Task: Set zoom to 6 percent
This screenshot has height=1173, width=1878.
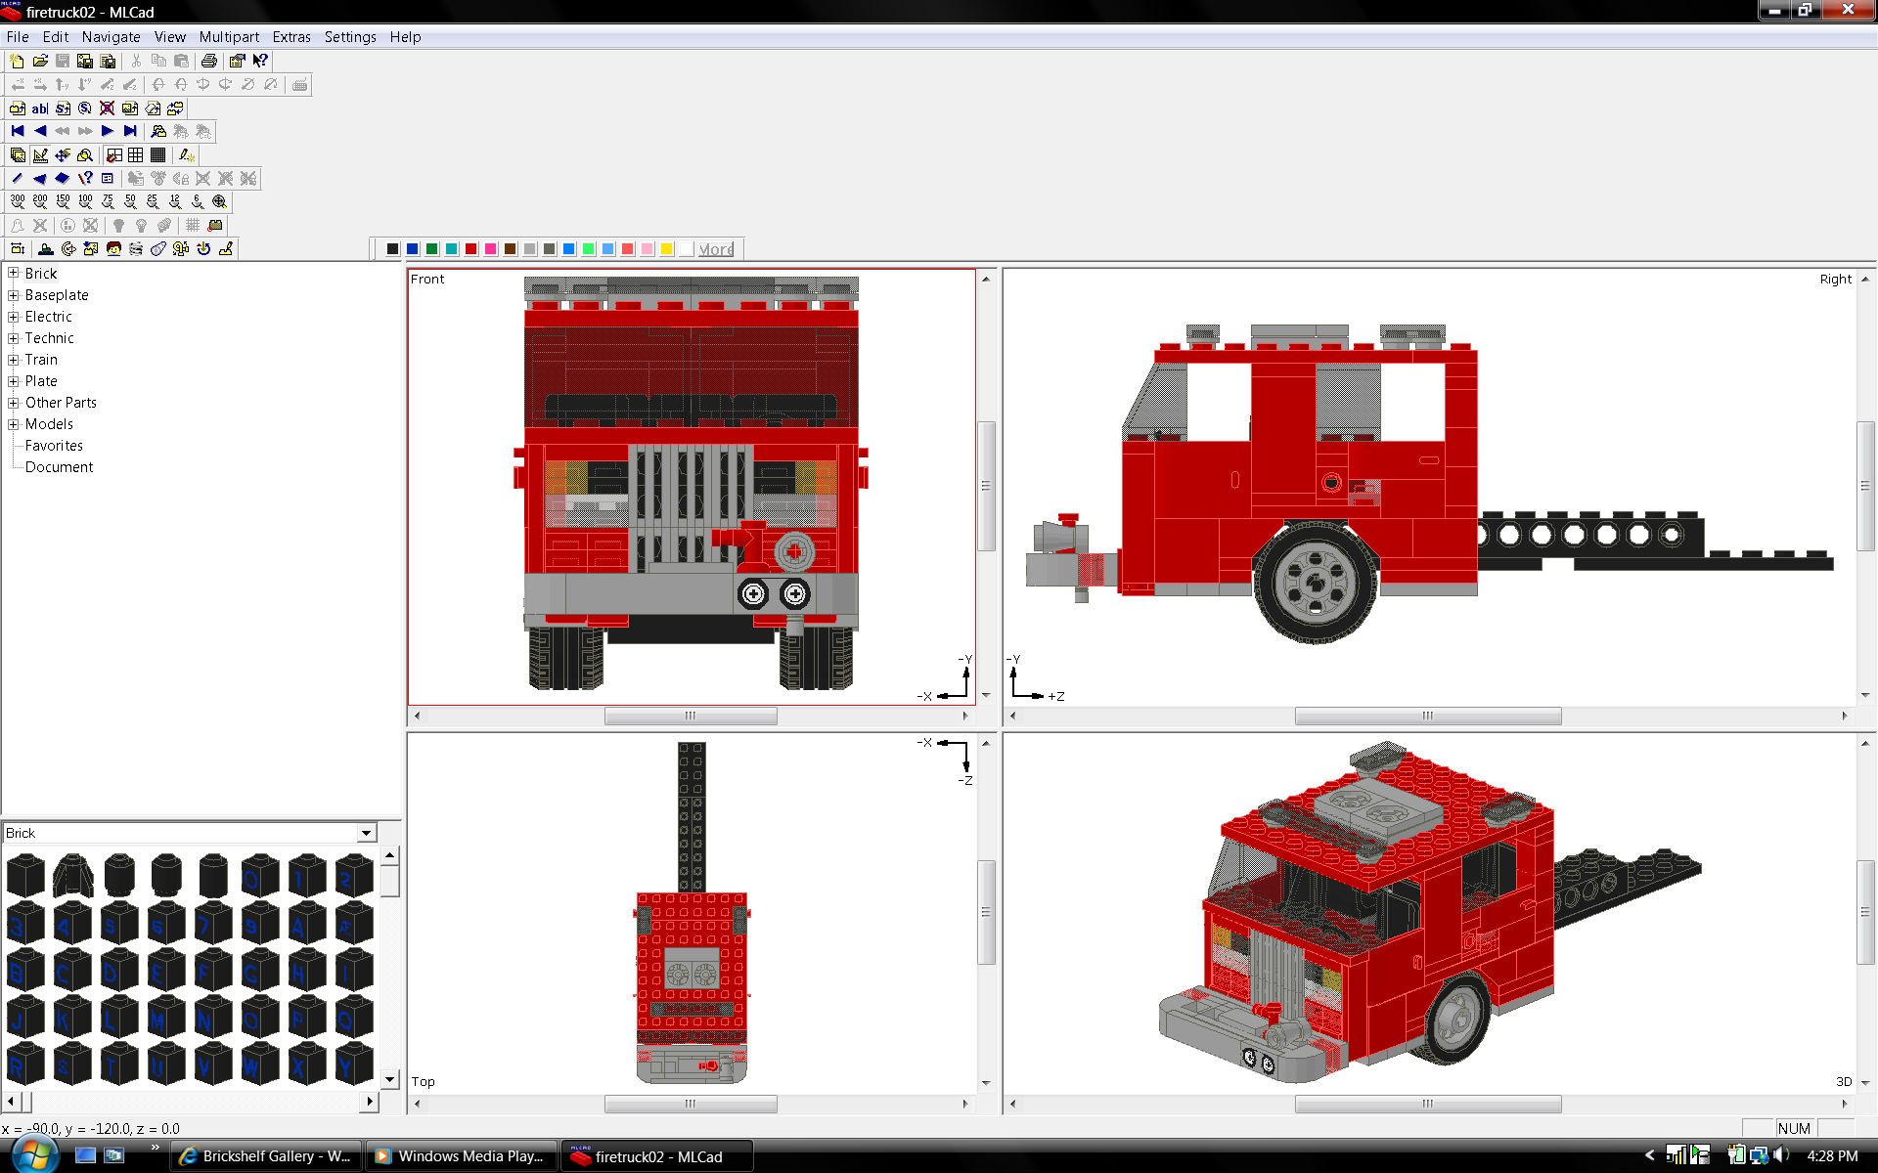Action: tap(198, 201)
